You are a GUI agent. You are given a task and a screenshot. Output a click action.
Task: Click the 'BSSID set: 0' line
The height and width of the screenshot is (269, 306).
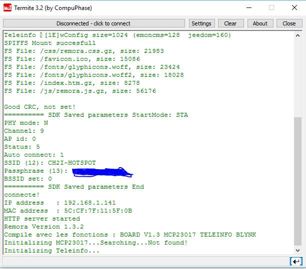click(x=28, y=179)
